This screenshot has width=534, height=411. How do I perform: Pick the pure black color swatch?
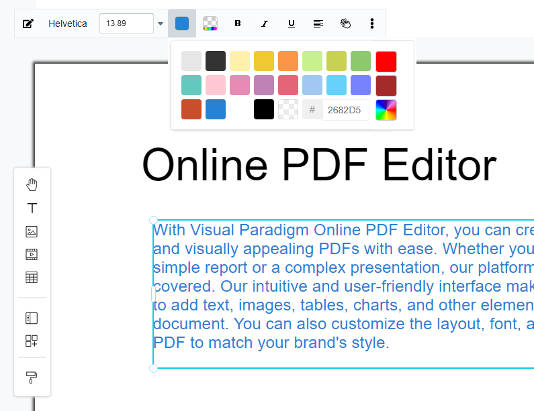tap(264, 109)
